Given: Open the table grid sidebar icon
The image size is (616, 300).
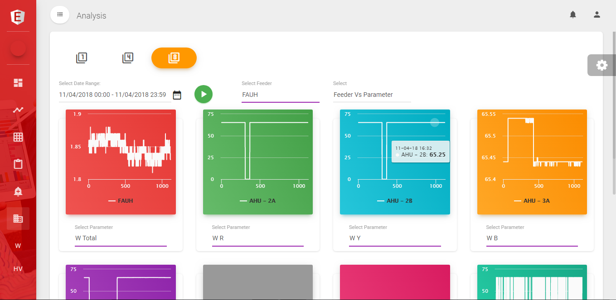Looking at the screenshot, I should 18,137.
